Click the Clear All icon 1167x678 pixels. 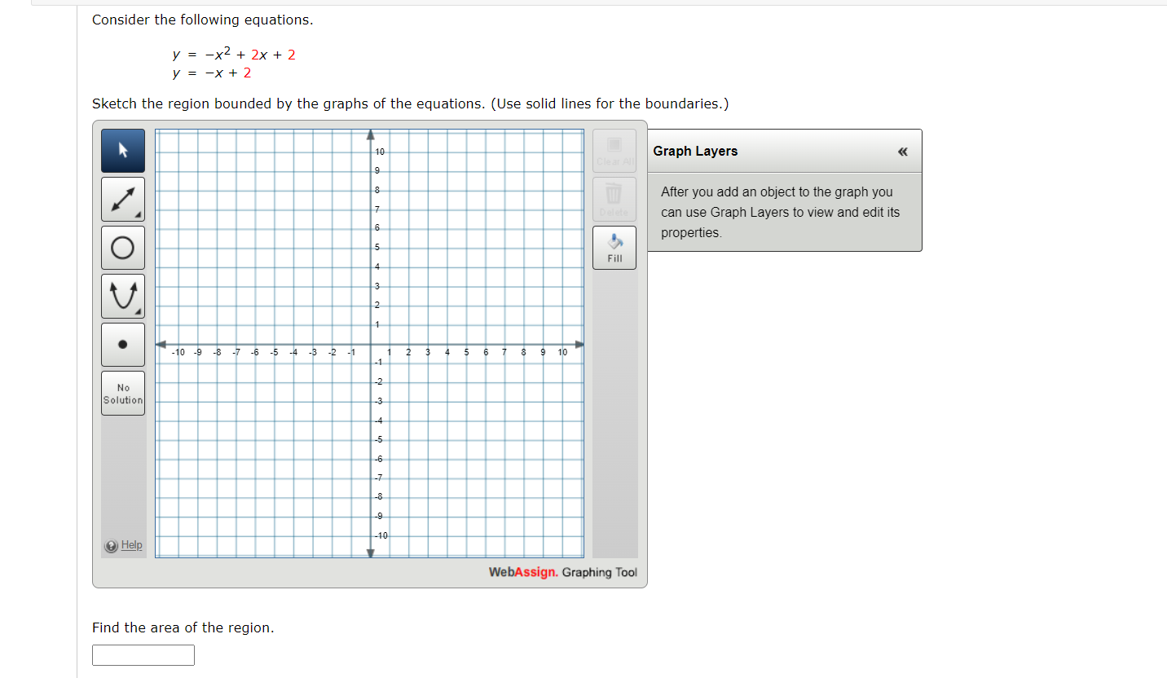click(x=614, y=150)
